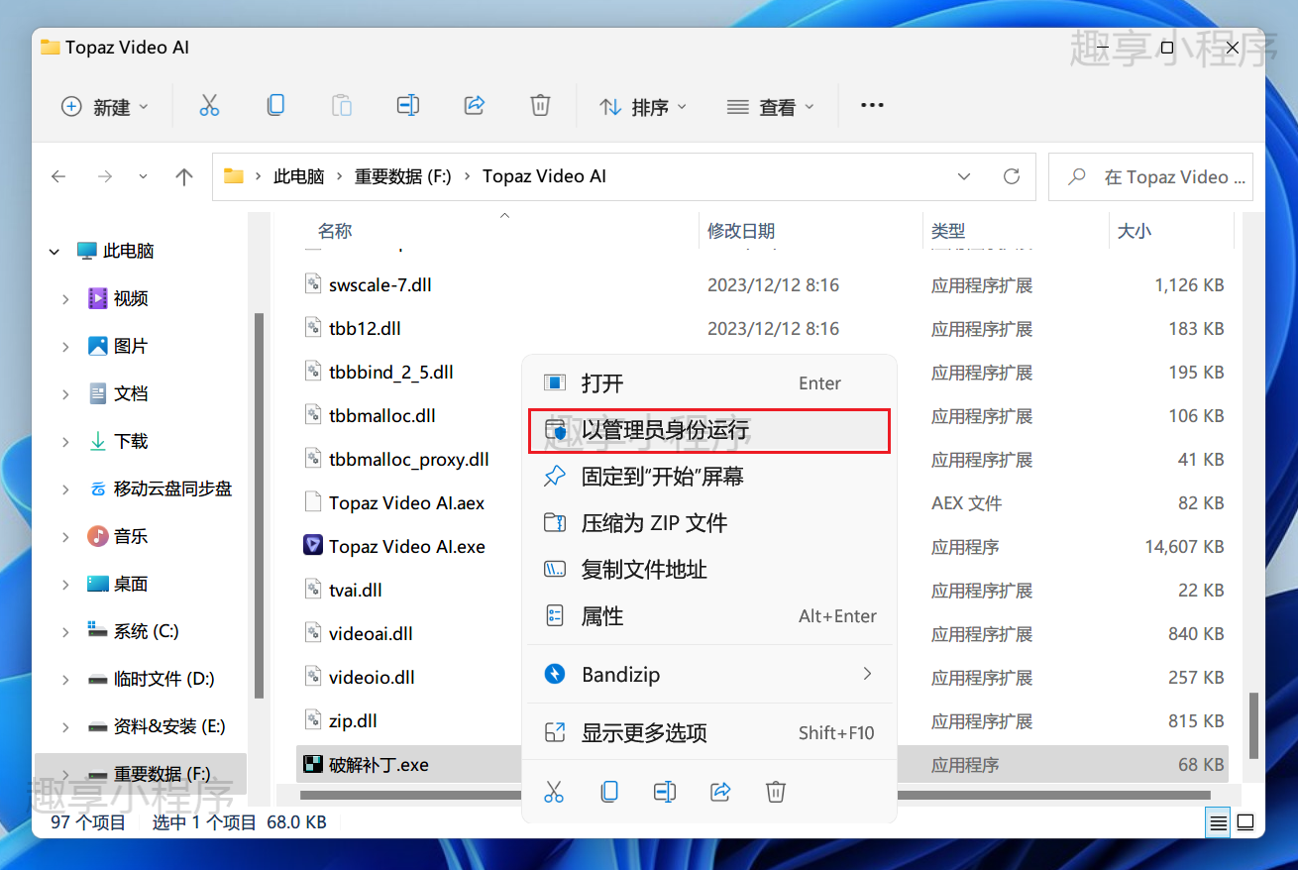Refresh the folder with the refresh icon
The width and height of the screenshot is (1298, 870).
pos(1012,176)
